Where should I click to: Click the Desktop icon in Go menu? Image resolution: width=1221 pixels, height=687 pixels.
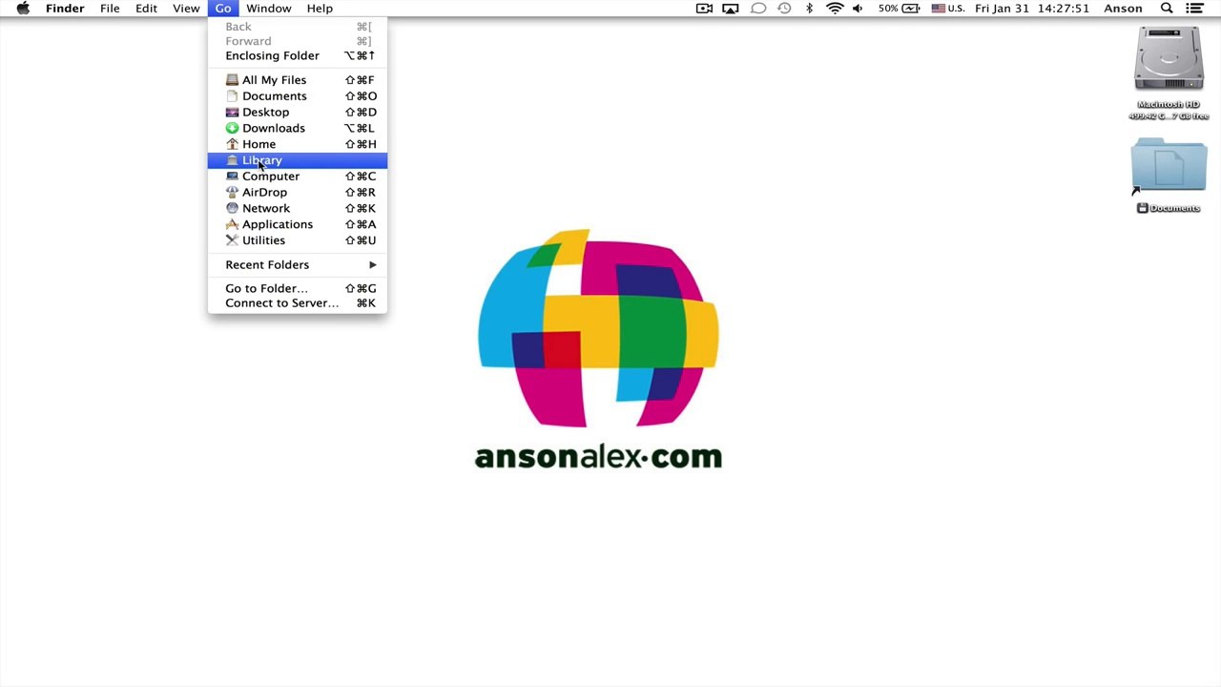point(232,113)
